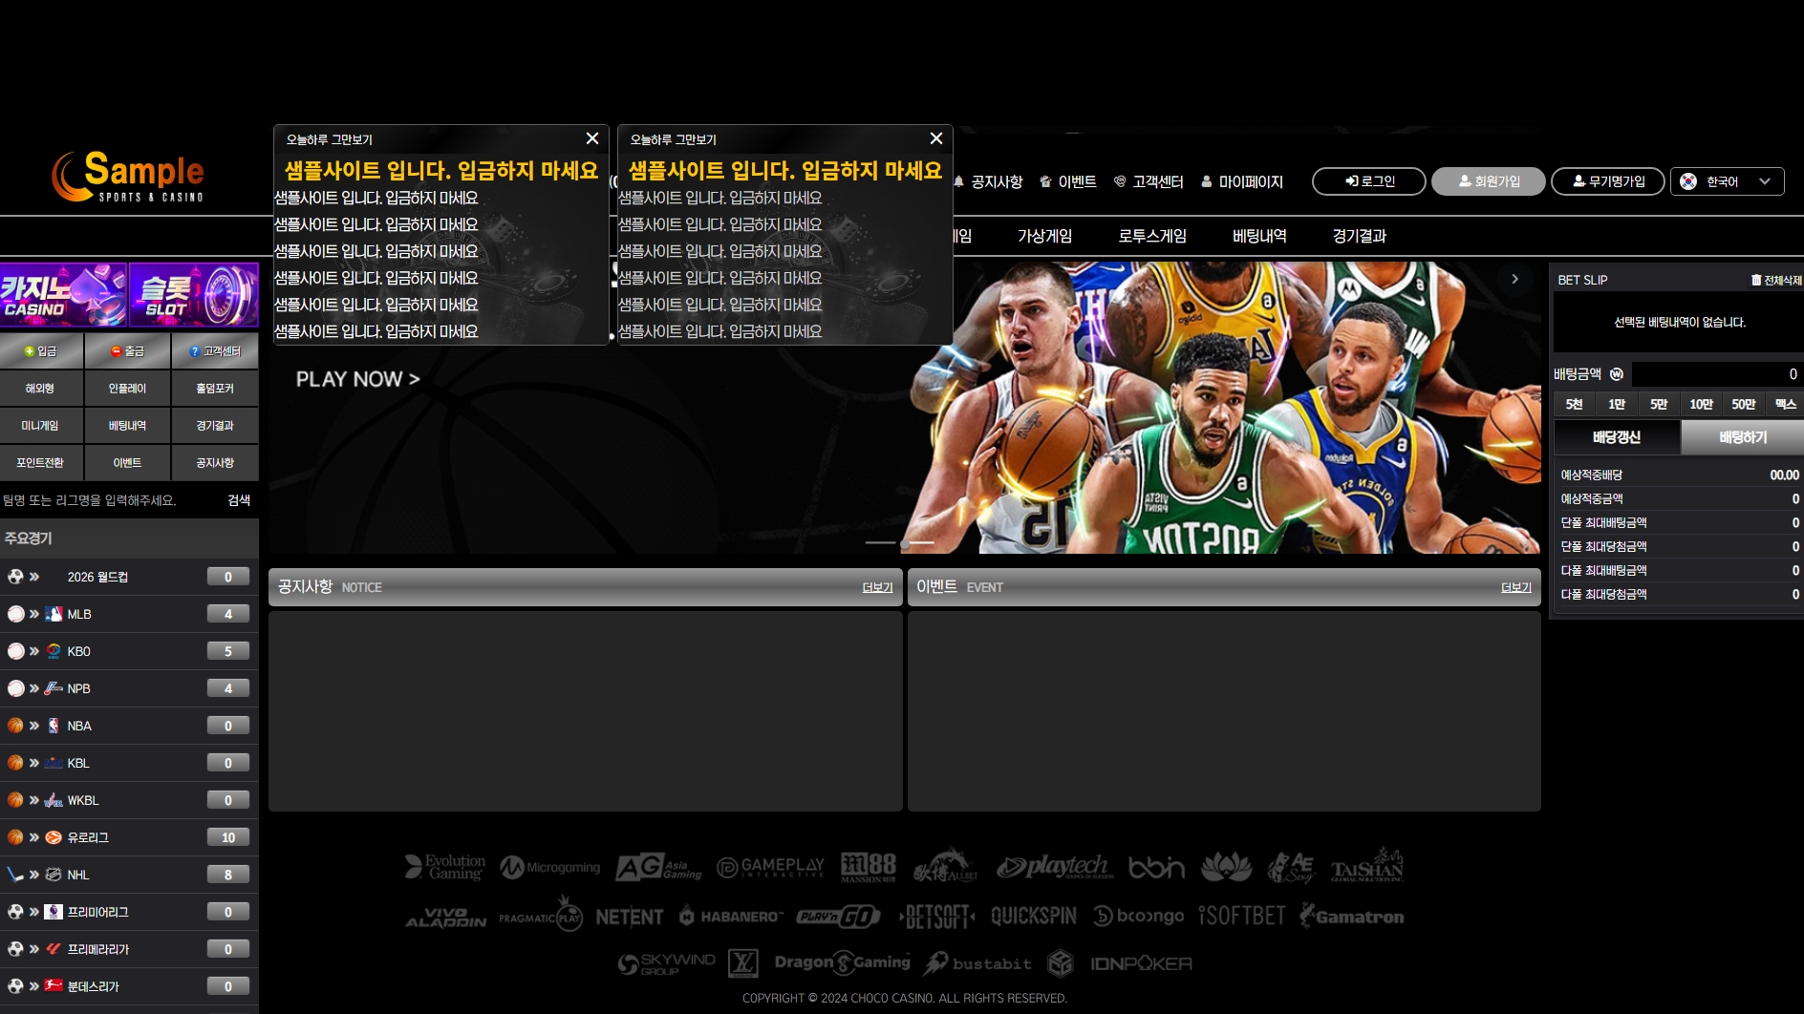Viewport: 1804px width, 1014px height.
Task: Expand the 유로리그 league row
Action: coord(129,837)
